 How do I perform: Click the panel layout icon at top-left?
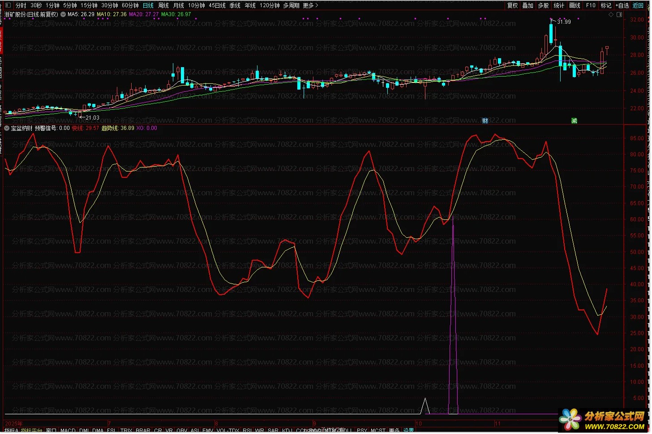click(8, 5)
